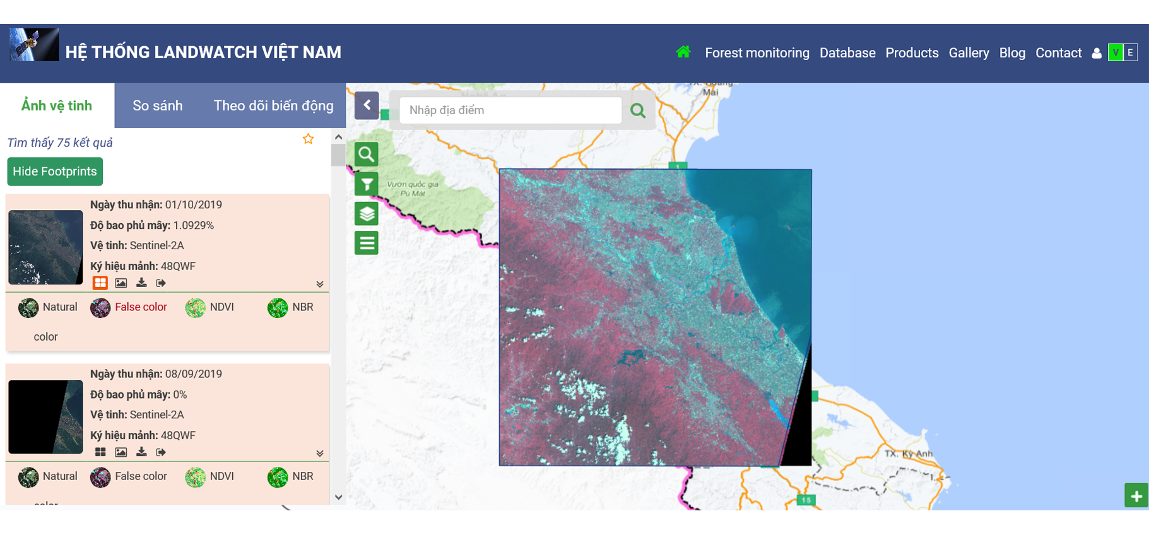The height and width of the screenshot is (552, 1149).
Task: Click the Nhập địa điểm search field
Action: click(x=510, y=110)
